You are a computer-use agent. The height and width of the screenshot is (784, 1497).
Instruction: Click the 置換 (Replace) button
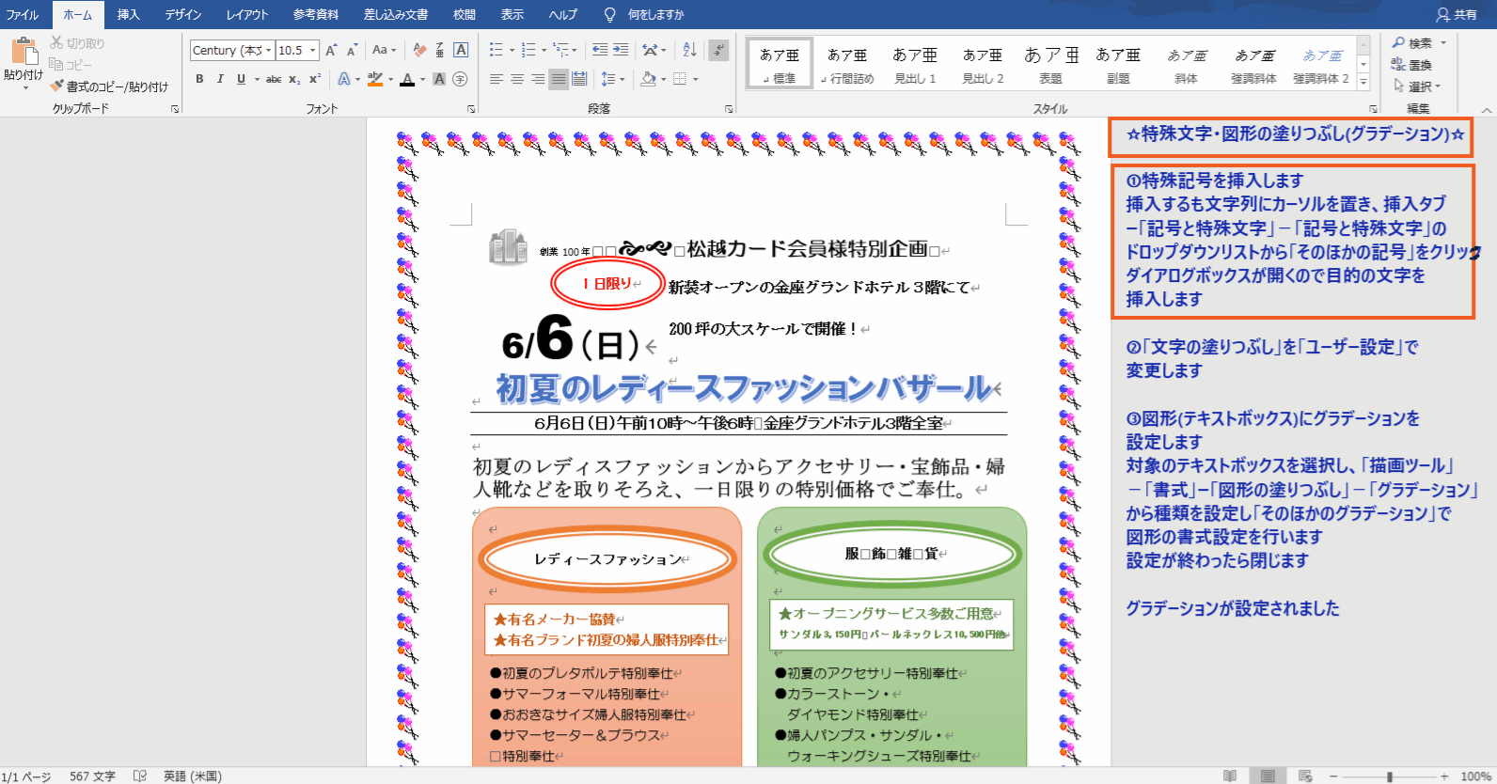point(1412,65)
